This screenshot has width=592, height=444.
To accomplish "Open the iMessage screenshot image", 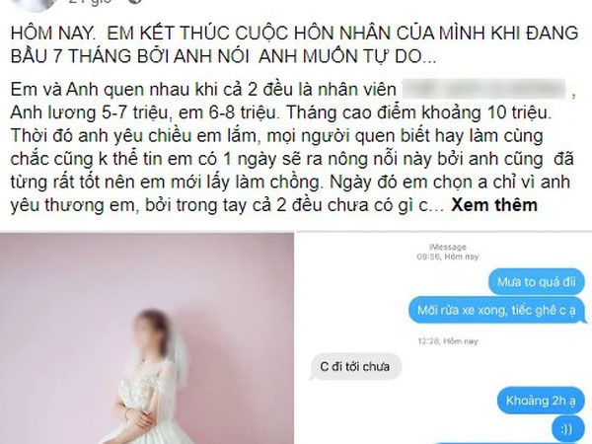I will 444,338.
